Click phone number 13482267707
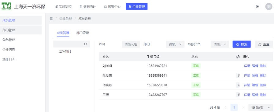The image size is (274, 112). point(157,95)
